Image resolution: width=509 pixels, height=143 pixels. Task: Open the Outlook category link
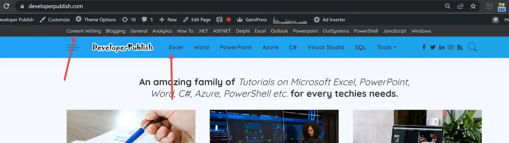click(x=279, y=31)
